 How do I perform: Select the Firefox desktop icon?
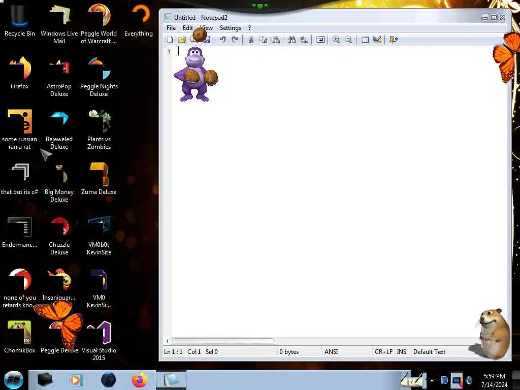tap(20, 73)
